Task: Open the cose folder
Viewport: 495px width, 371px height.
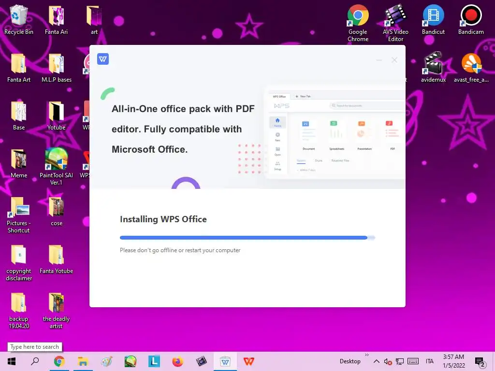Action: (x=57, y=212)
